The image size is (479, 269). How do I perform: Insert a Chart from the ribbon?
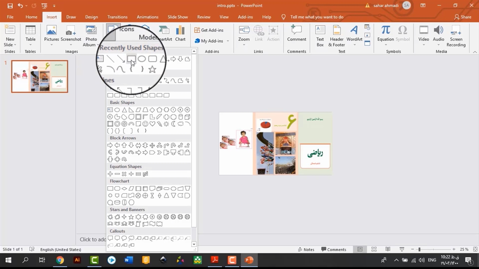pos(180,34)
